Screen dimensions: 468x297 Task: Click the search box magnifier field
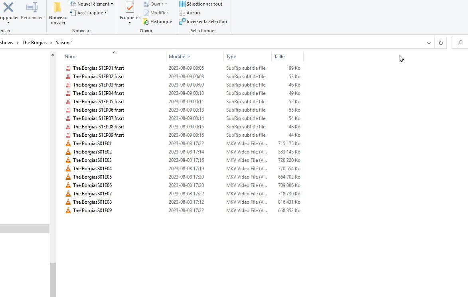tap(460, 43)
